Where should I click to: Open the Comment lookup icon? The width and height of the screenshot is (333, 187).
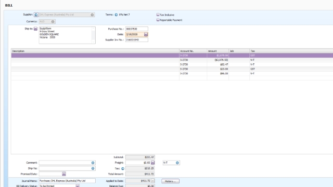(x=93, y=163)
